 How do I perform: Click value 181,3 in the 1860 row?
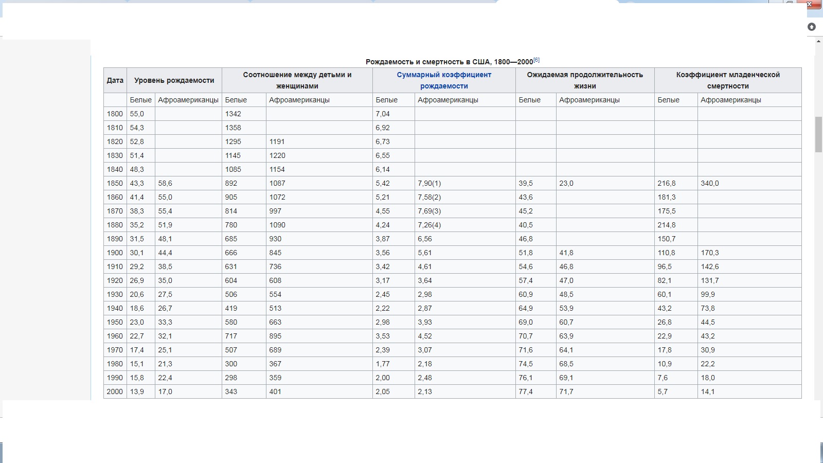667,197
